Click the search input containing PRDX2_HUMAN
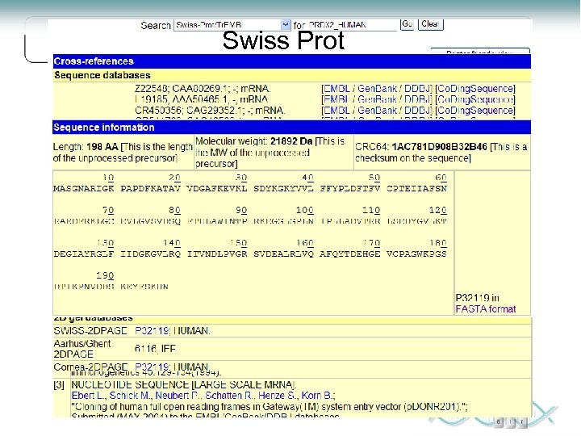 351,25
